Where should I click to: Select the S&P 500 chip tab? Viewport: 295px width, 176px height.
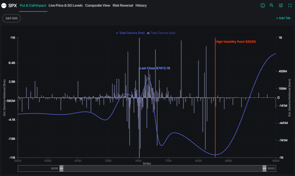pos(12,18)
